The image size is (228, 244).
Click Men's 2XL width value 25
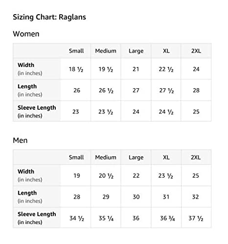pyautogui.click(x=196, y=176)
